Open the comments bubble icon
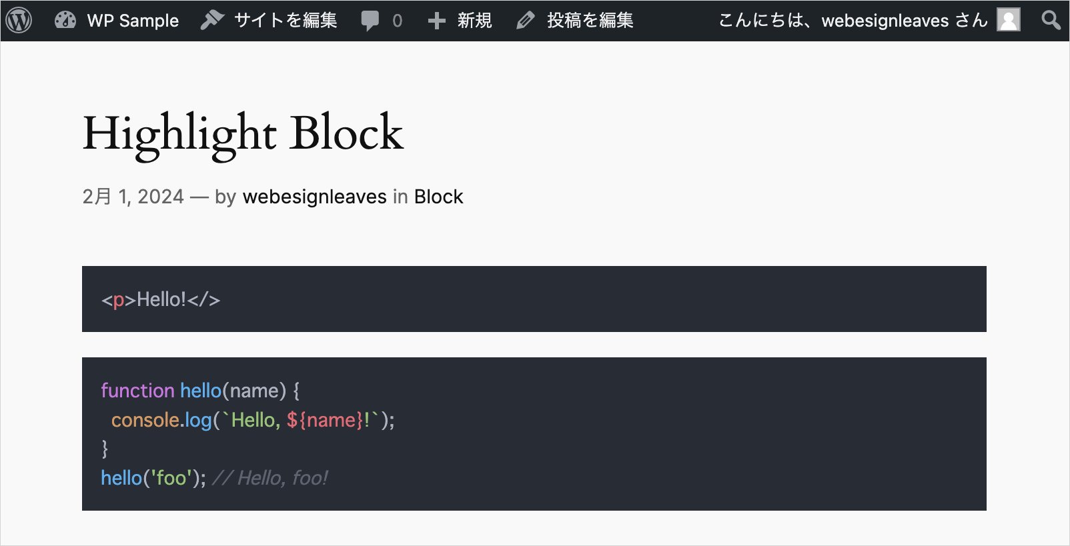Viewport: 1070px width, 546px height. tap(370, 21)
